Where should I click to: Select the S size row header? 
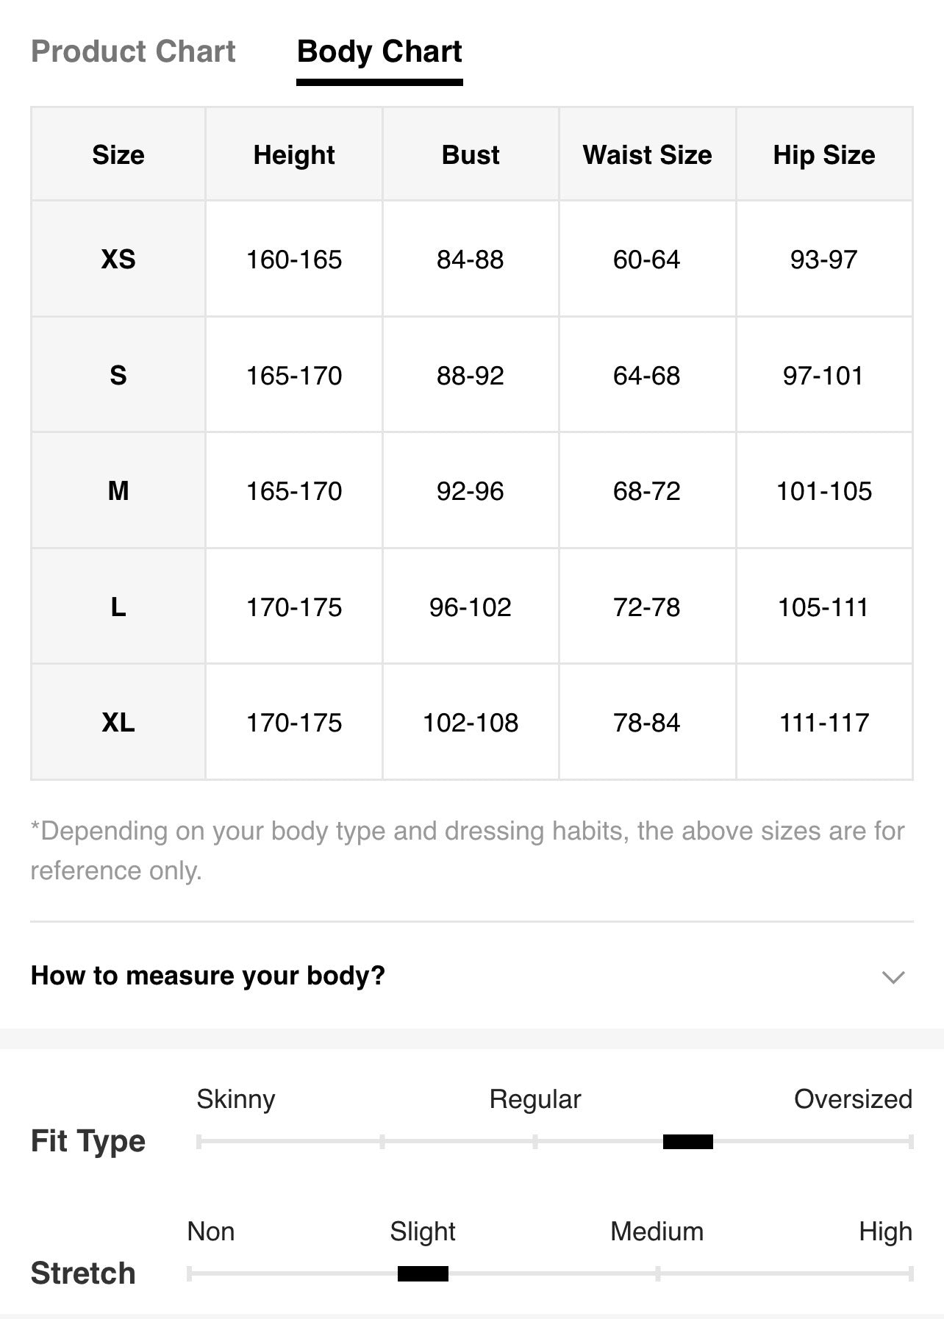[x=118, y=375]
